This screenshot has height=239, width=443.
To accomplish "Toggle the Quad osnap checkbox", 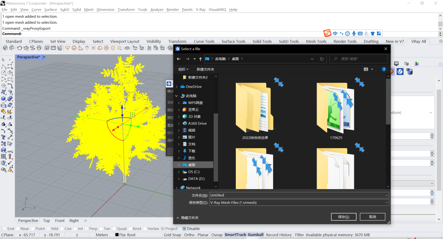I will coord(114,229).
